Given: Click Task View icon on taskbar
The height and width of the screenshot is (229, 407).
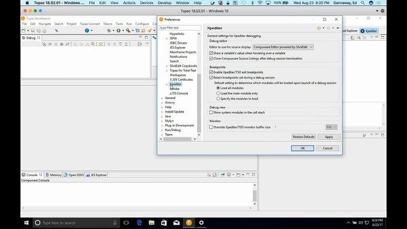Looking at the screenshot, I should (x=127, y=223).
